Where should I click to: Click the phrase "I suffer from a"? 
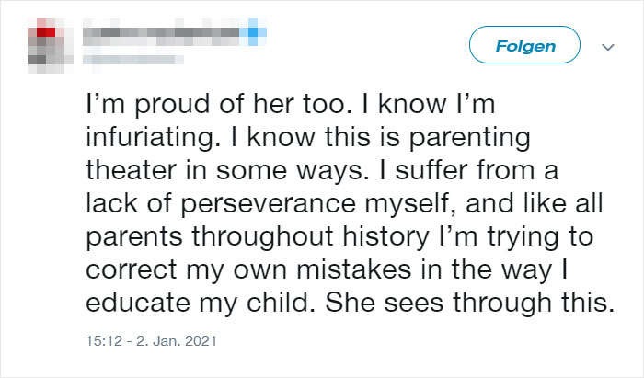[469, 170]
